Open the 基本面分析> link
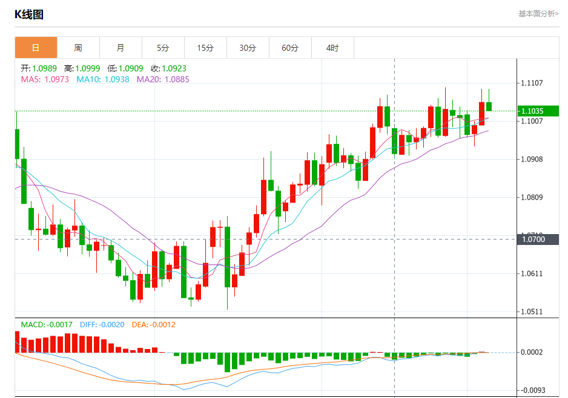 click(539, 14)
